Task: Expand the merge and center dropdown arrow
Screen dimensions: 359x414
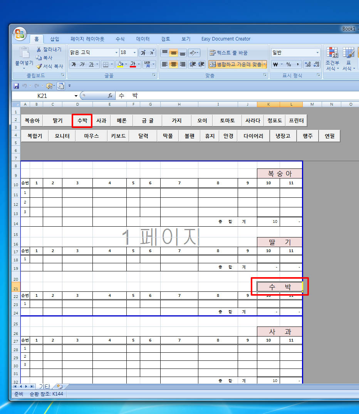Action: [264, 64]
